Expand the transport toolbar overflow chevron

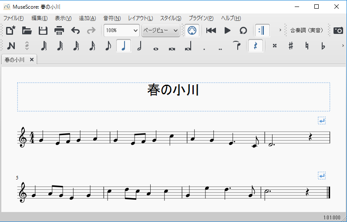(x=280, y=30)
